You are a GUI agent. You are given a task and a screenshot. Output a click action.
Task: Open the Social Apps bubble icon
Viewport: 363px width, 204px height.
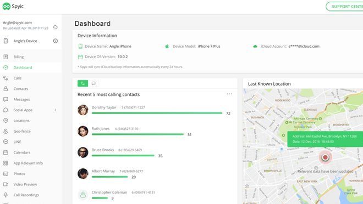[6, 110]
